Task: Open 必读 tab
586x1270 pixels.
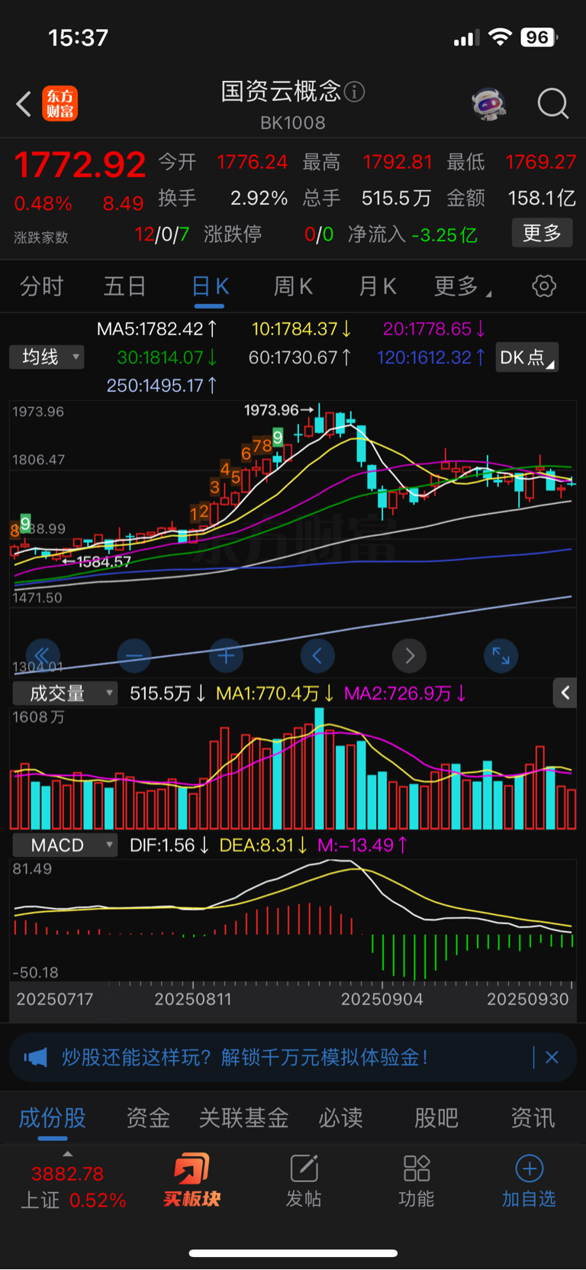Action: 340,1118
